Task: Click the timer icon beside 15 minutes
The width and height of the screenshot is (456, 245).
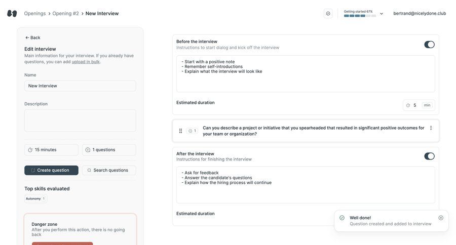Action: (x=30, y=150)
